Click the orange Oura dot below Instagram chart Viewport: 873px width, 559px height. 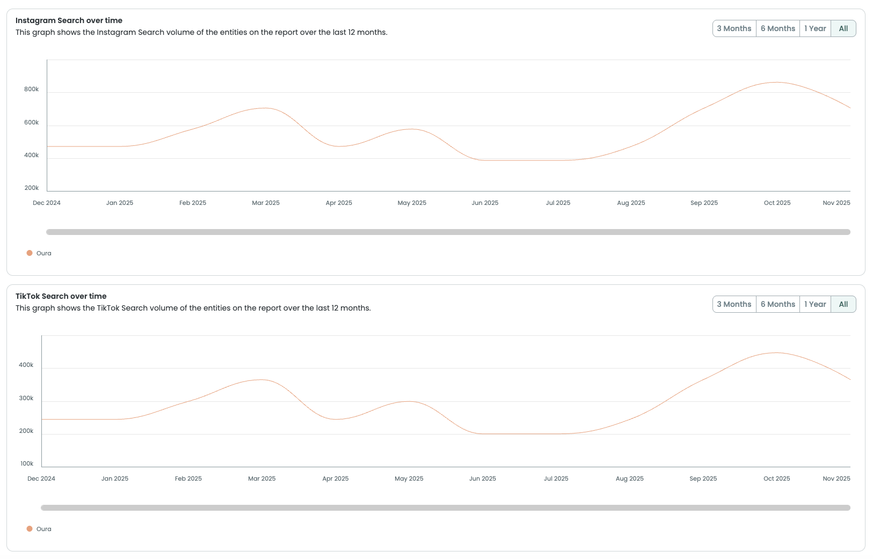tap(30, 252)
